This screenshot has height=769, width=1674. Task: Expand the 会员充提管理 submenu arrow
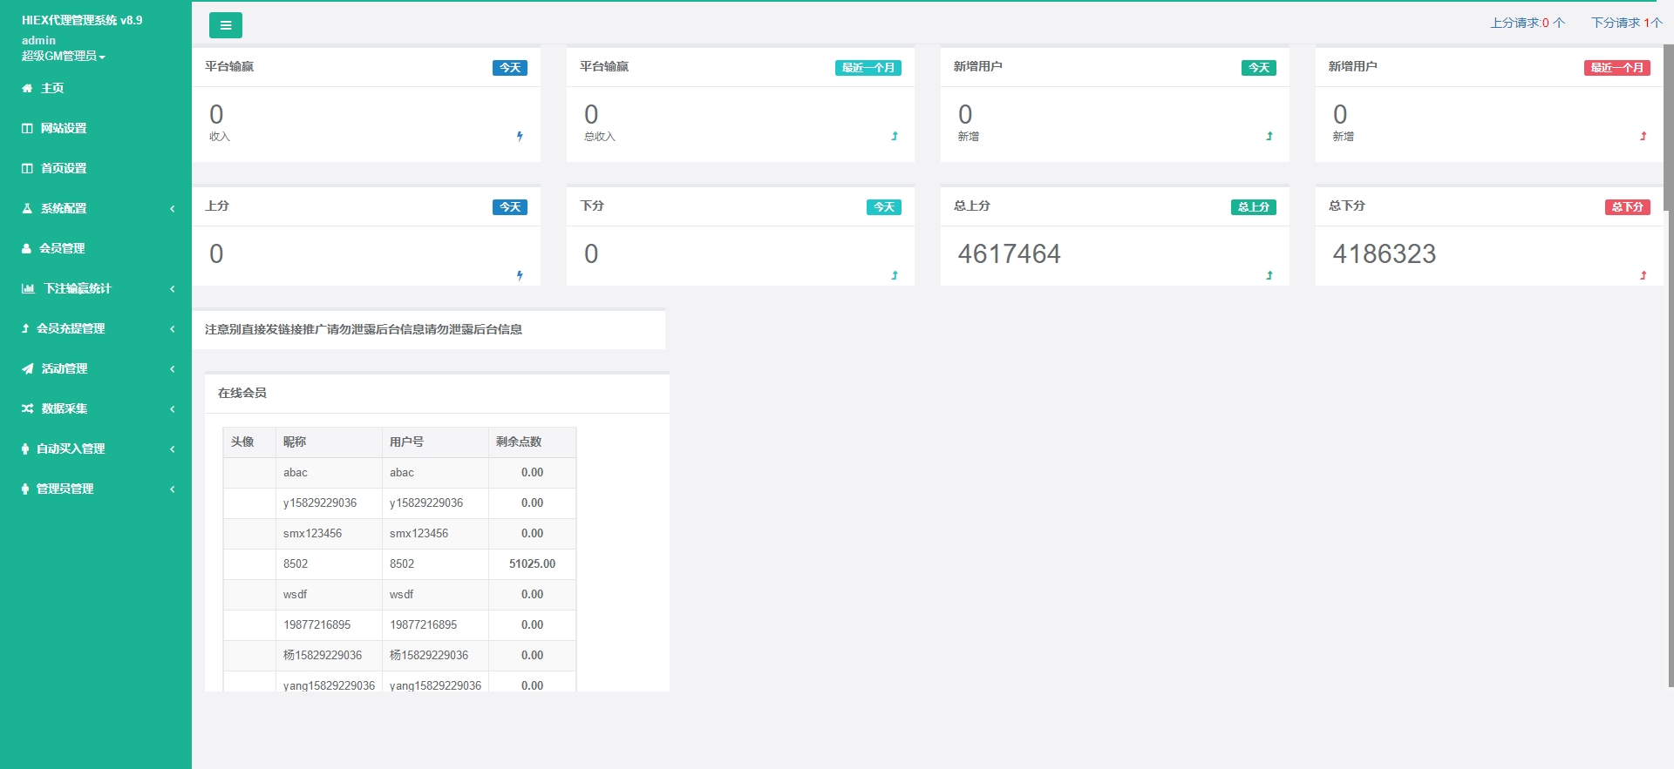point(173,328)
